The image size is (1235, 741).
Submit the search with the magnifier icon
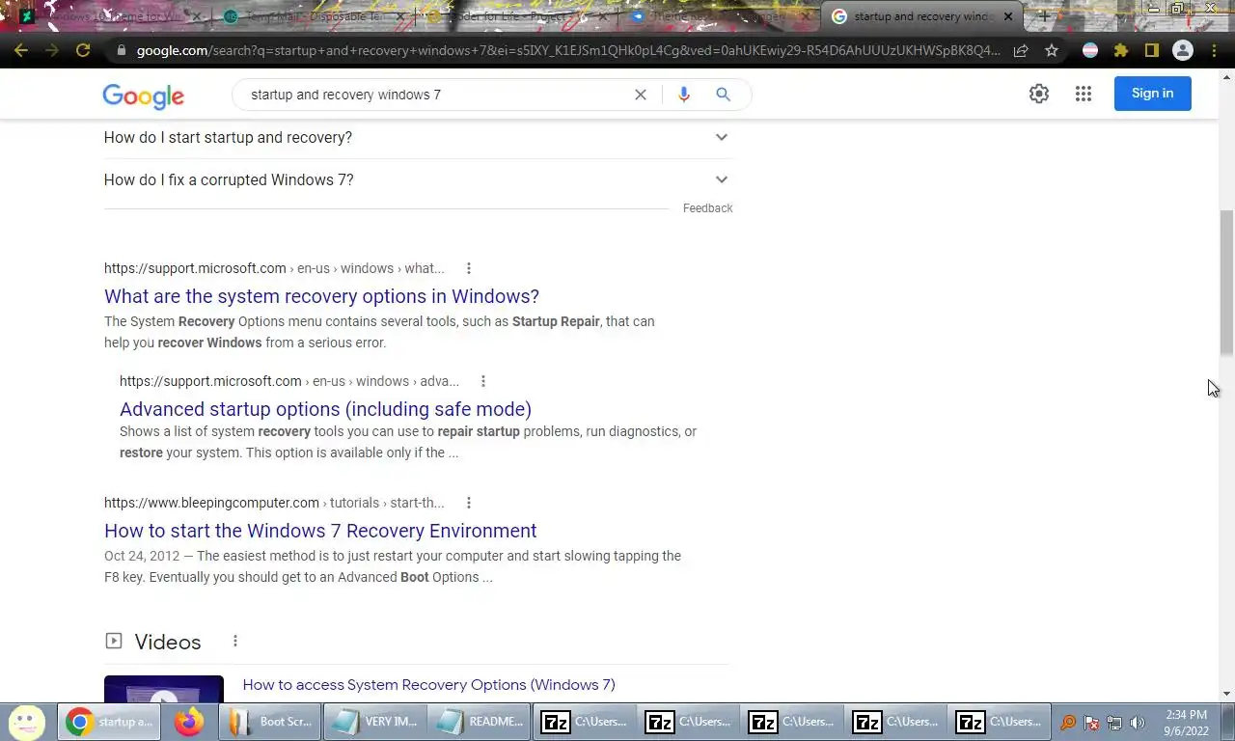click(723, 95)
